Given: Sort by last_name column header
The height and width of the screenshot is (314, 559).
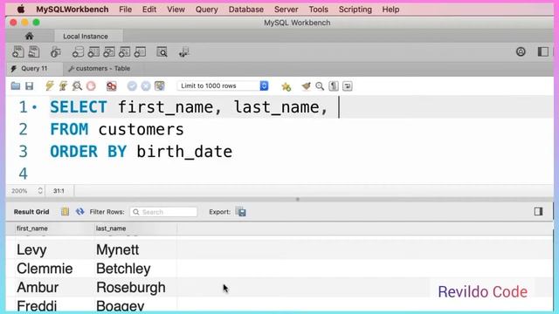Looking at the screenshot, I should pos(111,229).
